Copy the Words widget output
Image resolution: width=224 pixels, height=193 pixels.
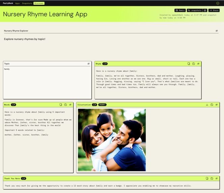pyautogui.click(x=61, y=104)
